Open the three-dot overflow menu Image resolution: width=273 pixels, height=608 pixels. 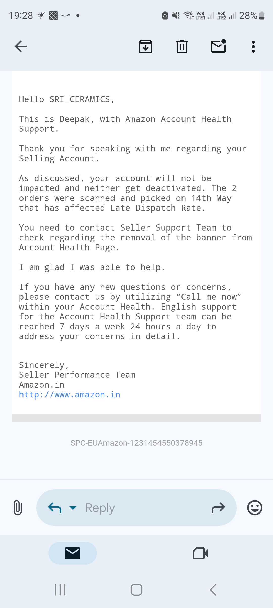tap(253, 47)
